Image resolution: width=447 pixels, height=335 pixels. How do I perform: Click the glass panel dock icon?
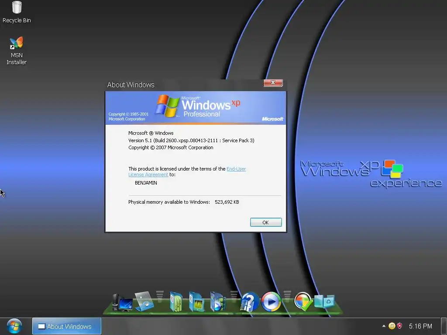point(144,301)
